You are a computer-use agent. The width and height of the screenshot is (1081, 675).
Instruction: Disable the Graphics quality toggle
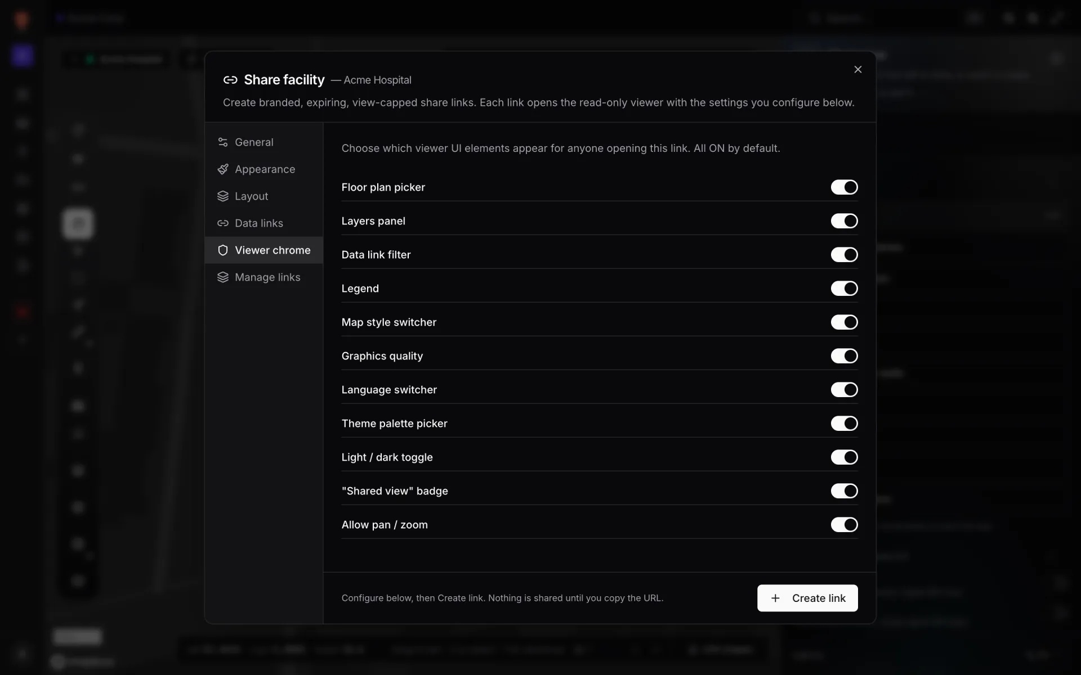point(844,355)
